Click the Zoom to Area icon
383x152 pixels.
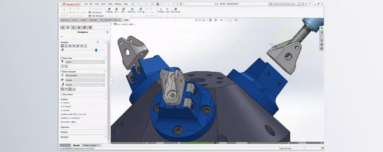[200, 20]
